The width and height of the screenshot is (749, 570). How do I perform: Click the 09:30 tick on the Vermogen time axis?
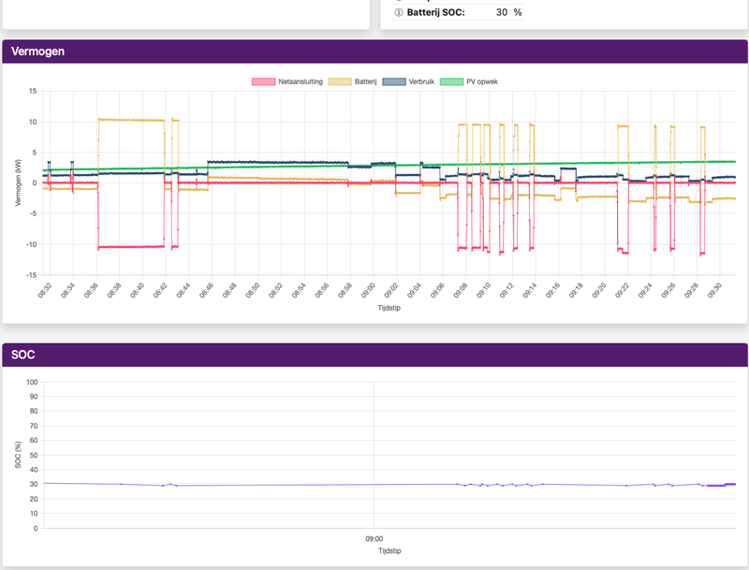(714, 290)
